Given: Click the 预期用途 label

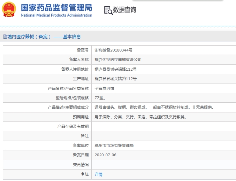Looking at the screenshot, I should tap(81, 117).
